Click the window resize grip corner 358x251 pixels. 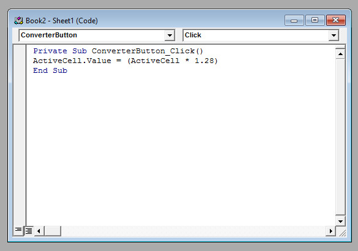point(342,233)
